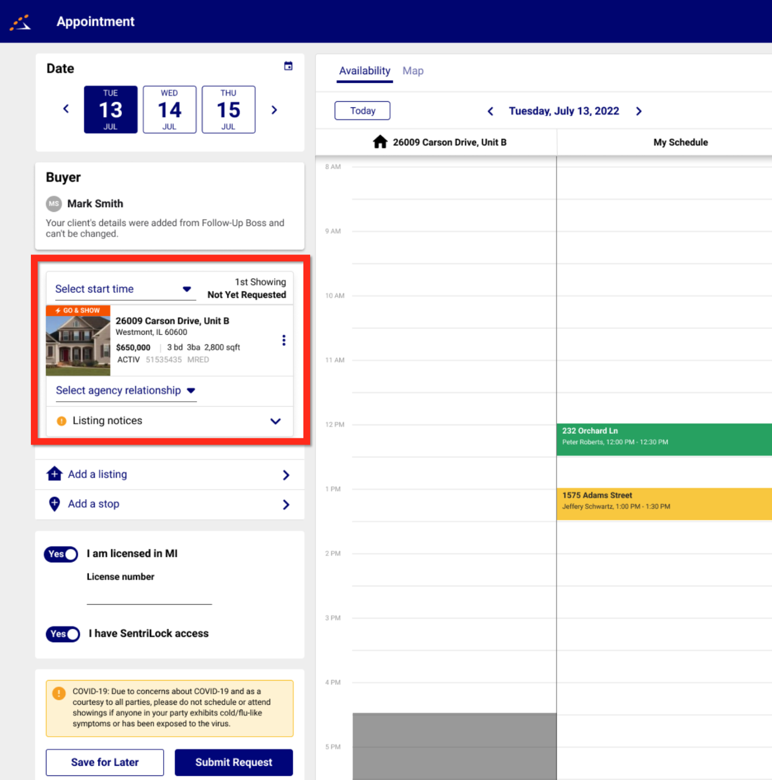Image resolution: width=772 pixels, height=780 pixels.
Task: Go to previous dates with left arrow in Date panel
Action: [66, 109]
